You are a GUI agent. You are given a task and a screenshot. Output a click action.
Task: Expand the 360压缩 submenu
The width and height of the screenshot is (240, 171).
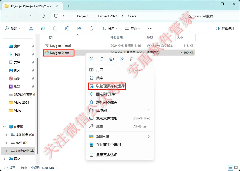pyautogui.click(x=120, y=137)
